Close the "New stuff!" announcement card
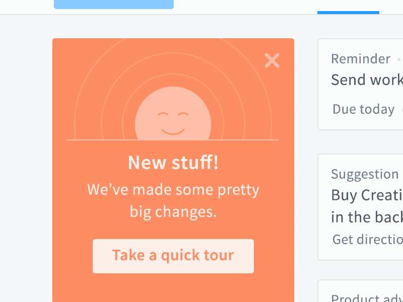 [x=272, y=60]
